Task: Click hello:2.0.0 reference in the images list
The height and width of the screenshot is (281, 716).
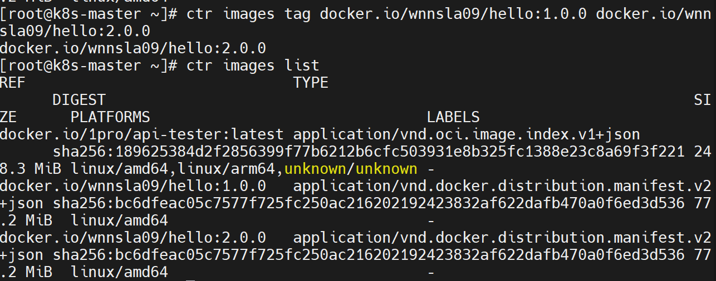Action: [133, 238]
